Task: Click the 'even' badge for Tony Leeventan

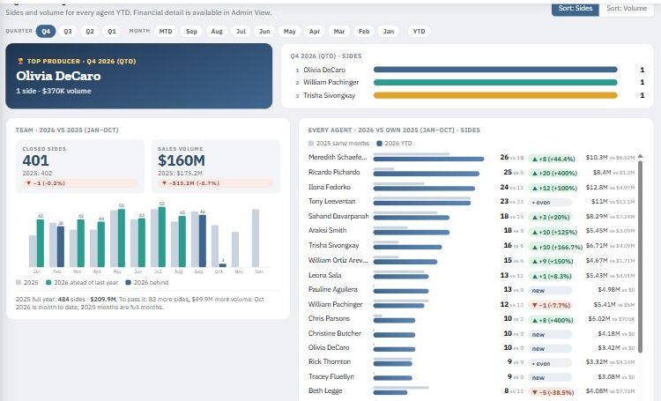Action: pos(550,203)
